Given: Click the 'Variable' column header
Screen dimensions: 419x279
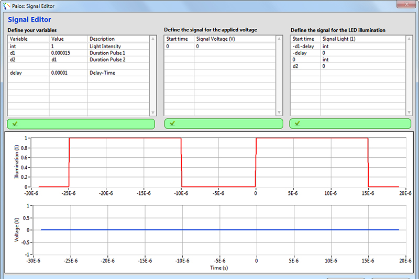Looking at the screenshot, I should 29,39.
